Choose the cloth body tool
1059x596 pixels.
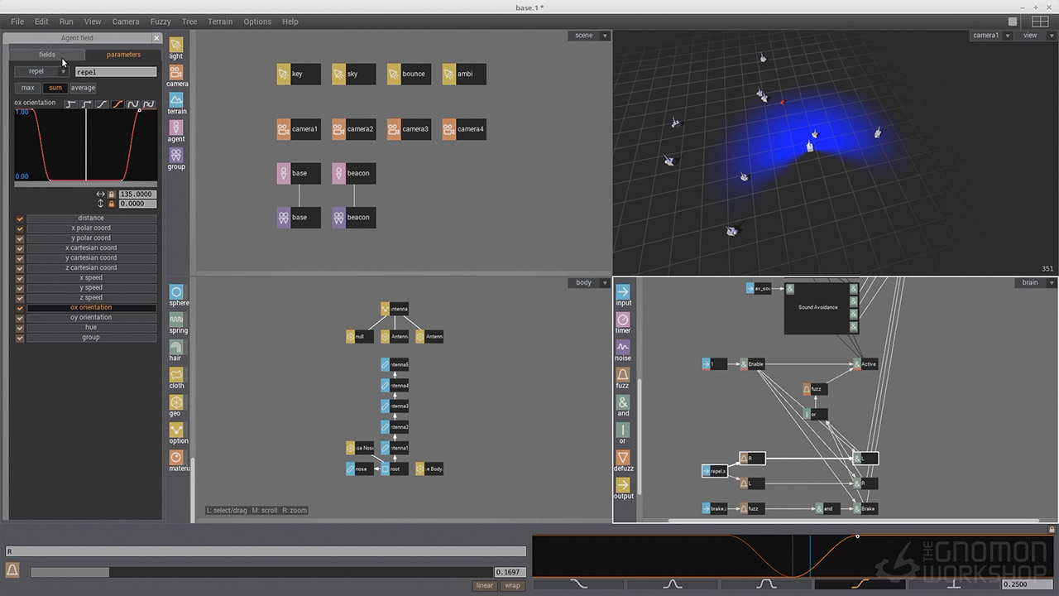click(177, 376)
